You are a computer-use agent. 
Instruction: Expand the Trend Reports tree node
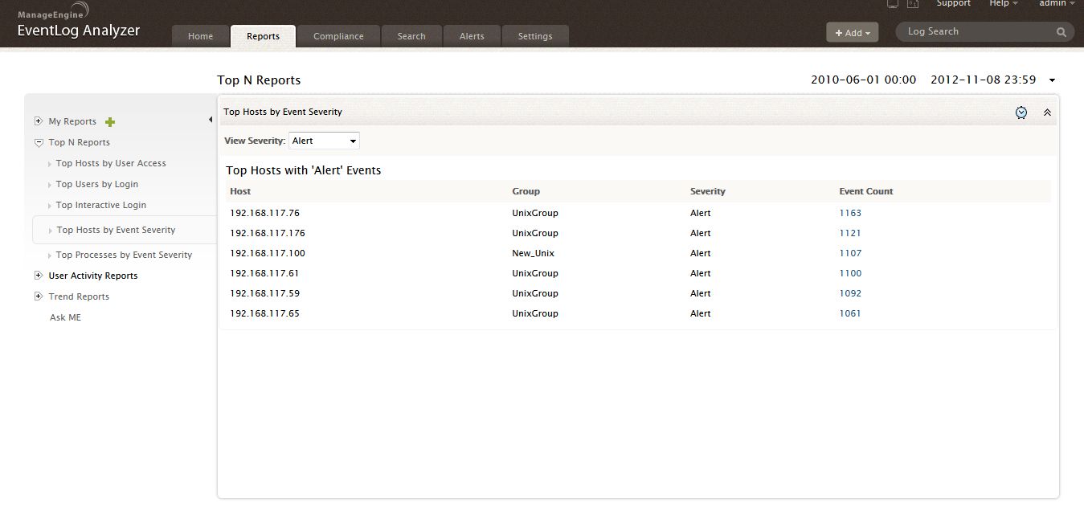pos(38,296)
